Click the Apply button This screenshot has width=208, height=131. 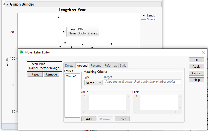pos(196,67)
